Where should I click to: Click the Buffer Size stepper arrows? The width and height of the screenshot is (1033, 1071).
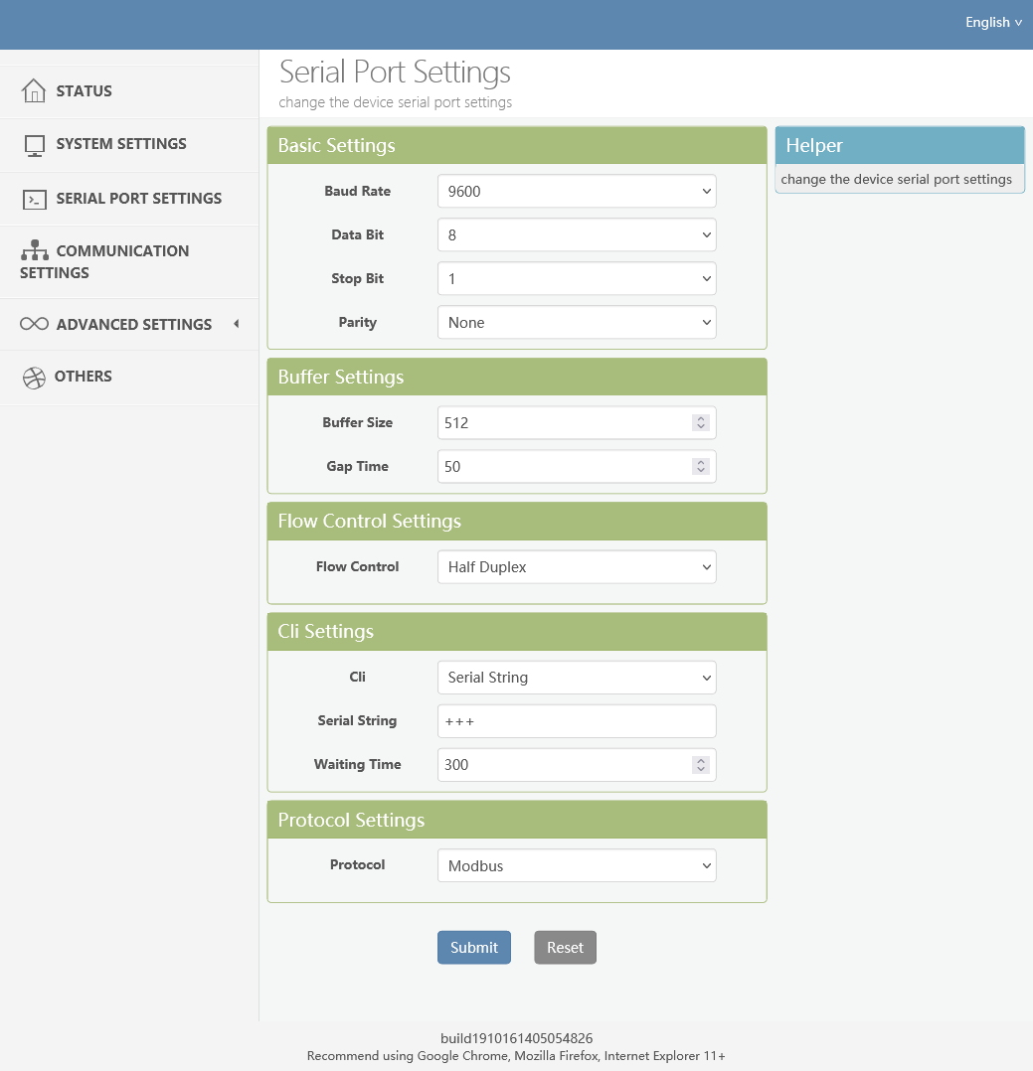point(701,423)
